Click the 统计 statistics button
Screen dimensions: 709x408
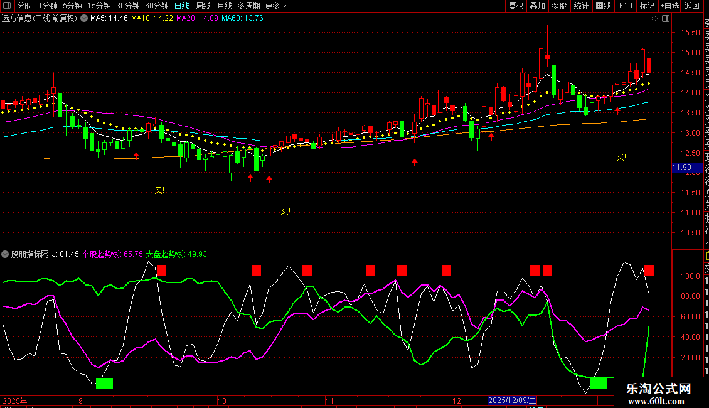pyautogui.click(x=581, y=6)
